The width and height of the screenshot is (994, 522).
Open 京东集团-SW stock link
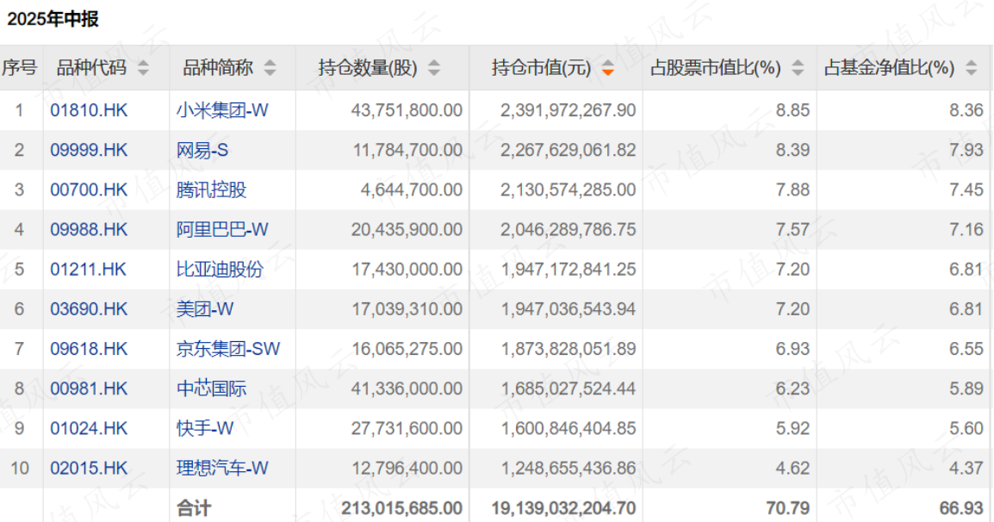228,349
